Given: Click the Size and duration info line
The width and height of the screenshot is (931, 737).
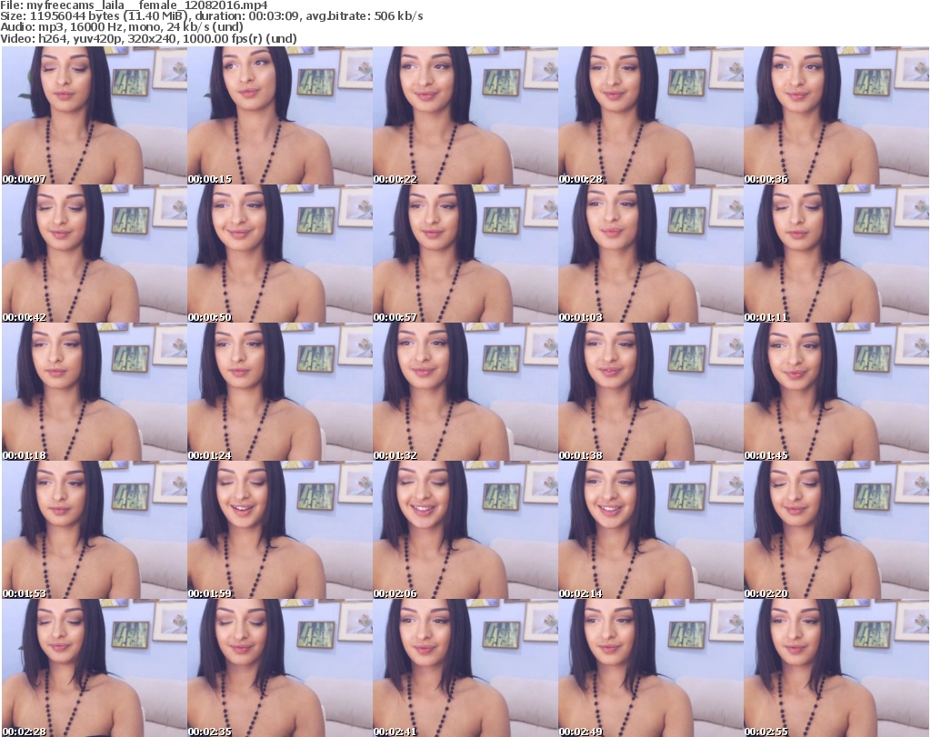Looking at the screenshot, I should (x=211, y=16).
